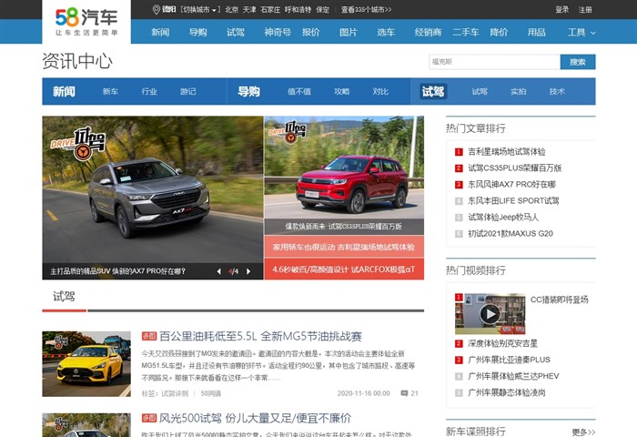Open 选车 in the navigation bar

386,32
